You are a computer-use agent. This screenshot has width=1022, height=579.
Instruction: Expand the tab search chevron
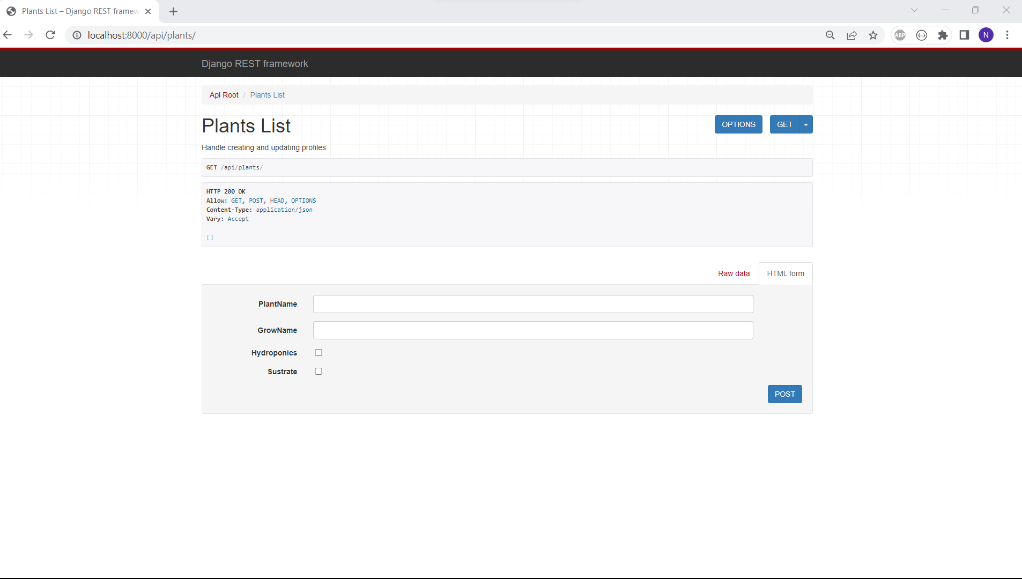pos(914,10)
